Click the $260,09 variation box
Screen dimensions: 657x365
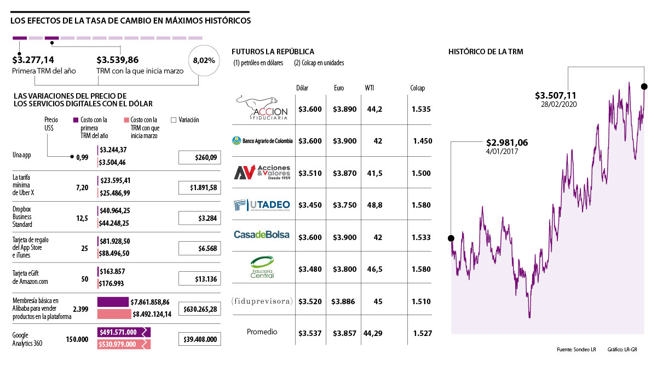(x=200, y=158)
